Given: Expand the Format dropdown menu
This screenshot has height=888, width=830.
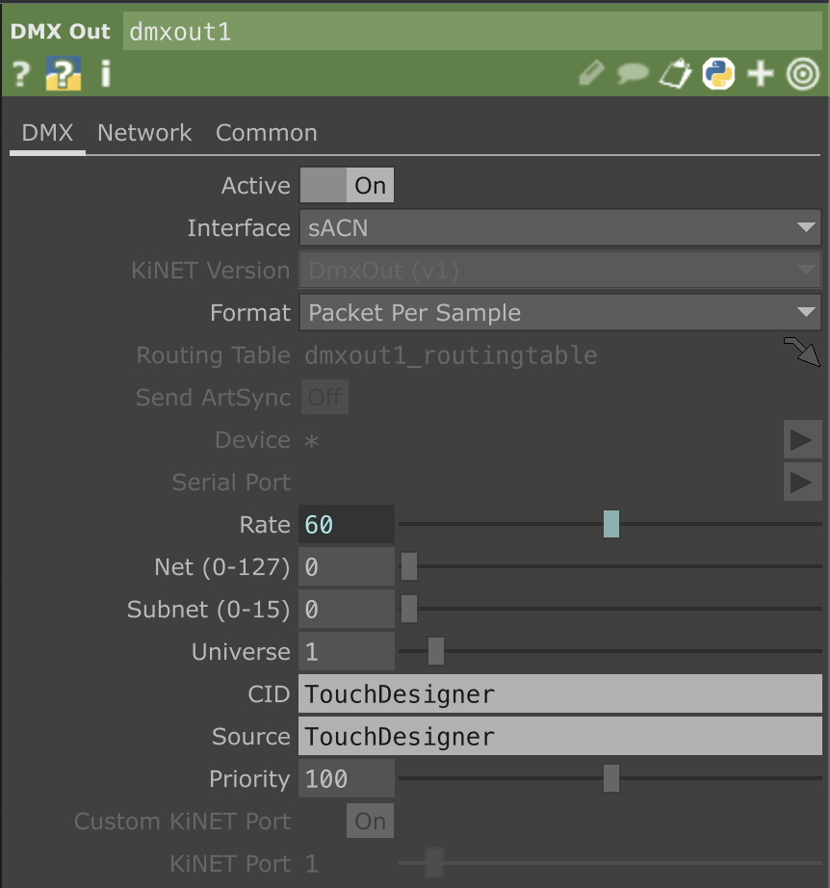Looking at the screenshot, I should click(559, 313).
